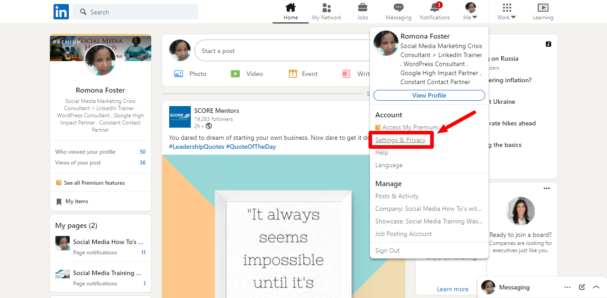Select Access My Premium
Image resolution: width=607 pixels, height=298 pixels.
click(x=406, y=127)
